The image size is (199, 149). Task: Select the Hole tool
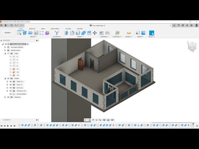click(x=36, y=33)
